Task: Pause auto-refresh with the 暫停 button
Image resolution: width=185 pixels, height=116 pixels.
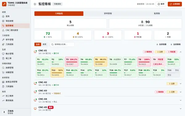Action: [161, 4]
